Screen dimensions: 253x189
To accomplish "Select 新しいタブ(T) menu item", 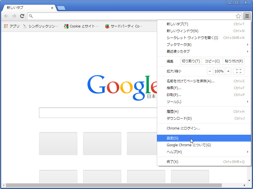I will coord(204,24).
